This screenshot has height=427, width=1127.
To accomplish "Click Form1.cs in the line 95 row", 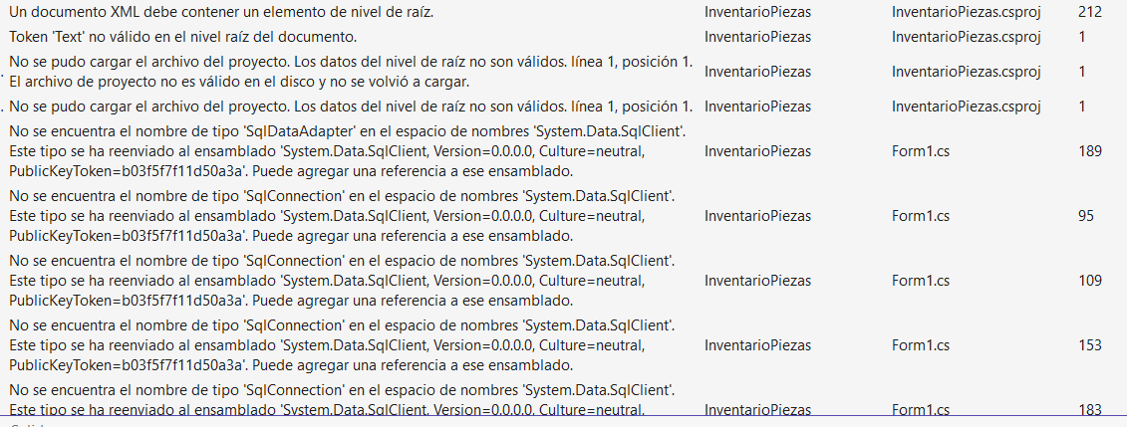I will coord(920,216).
